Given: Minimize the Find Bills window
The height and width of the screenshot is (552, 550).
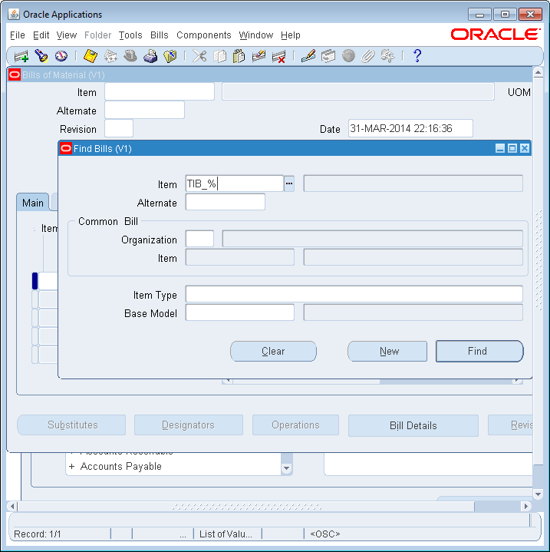Looking at the screenshot, I should [x=500, y=148].
